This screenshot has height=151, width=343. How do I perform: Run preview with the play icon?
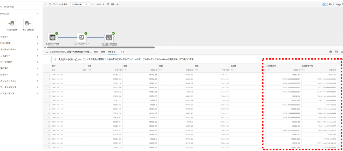[x=50, y=5]
